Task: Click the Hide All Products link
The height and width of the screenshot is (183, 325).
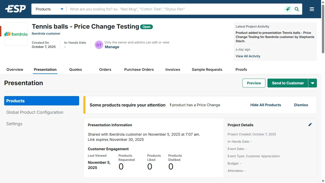Action: (265, 105)
